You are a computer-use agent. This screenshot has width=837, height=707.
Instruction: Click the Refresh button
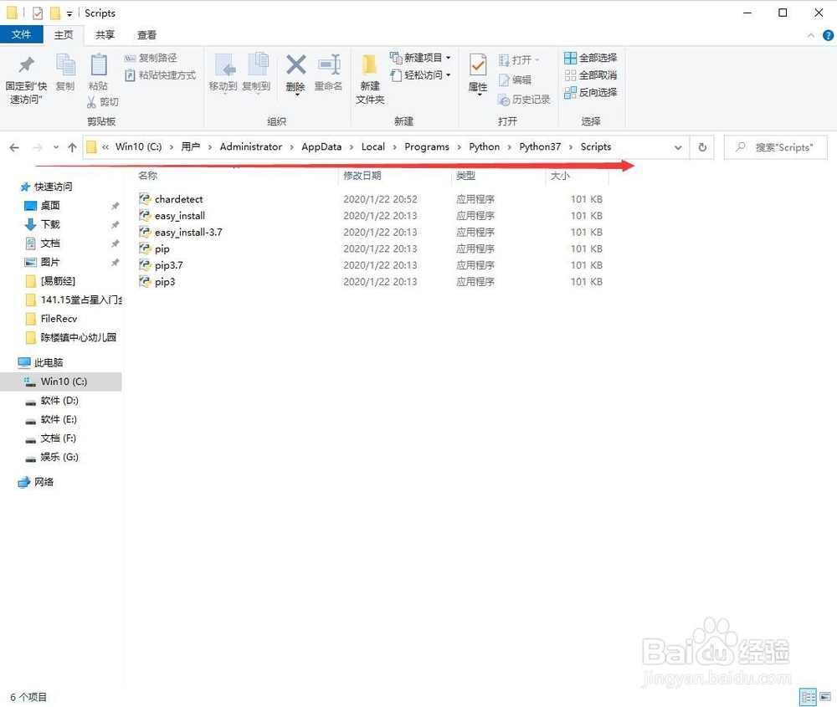click(x=702, y=147)
